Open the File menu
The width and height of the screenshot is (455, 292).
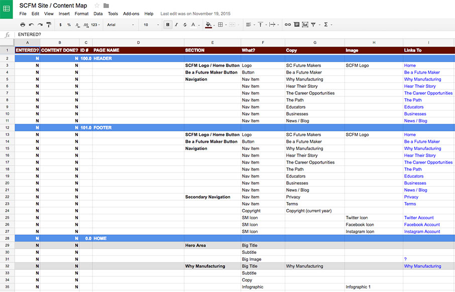click(23, 14)
